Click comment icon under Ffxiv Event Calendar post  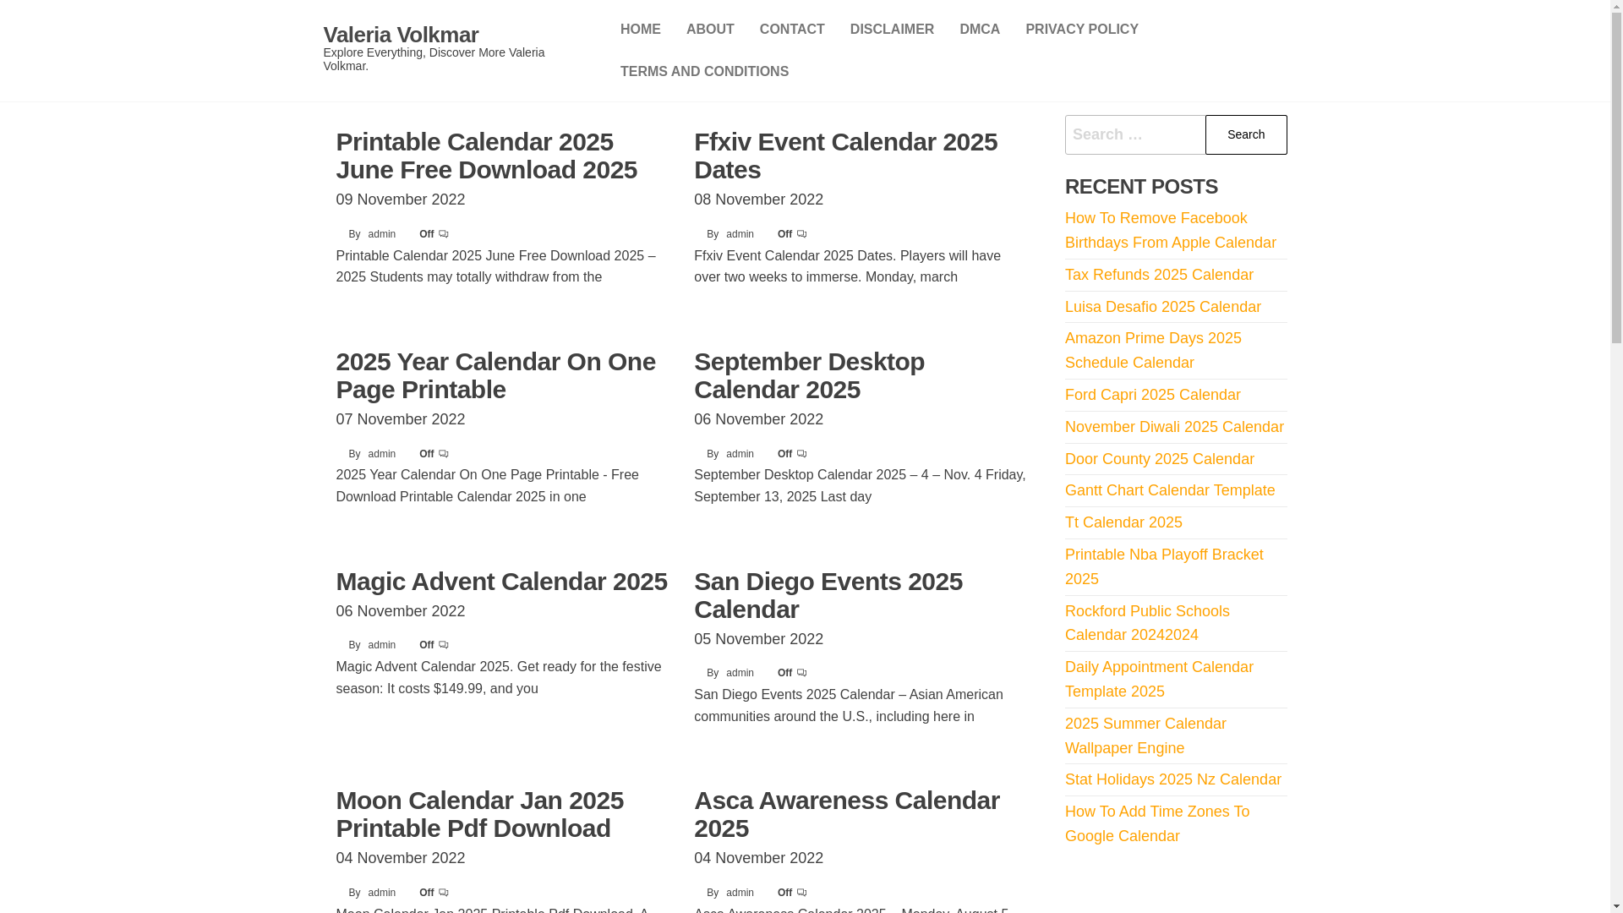coord(802,234)
